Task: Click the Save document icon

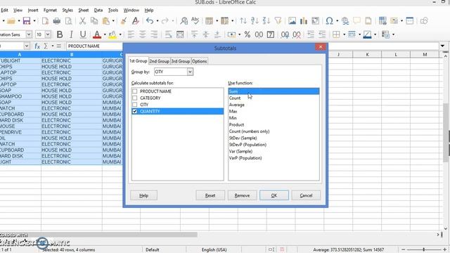Action: coord(27,21)
